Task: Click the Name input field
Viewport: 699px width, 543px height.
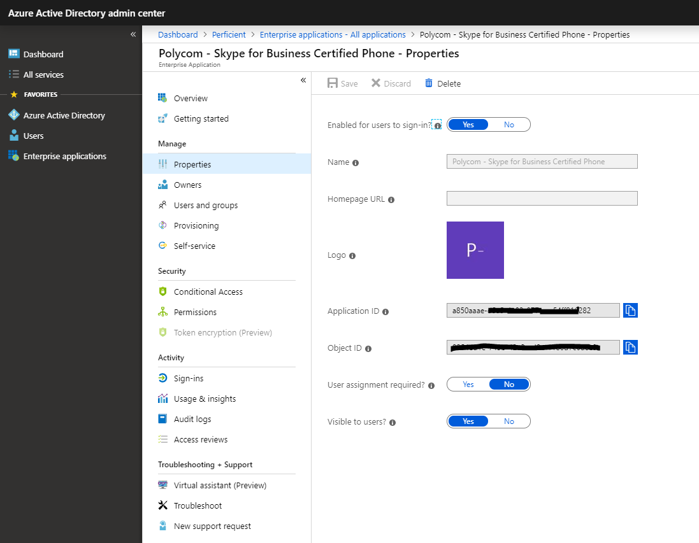Action: (x=542, y=161)
